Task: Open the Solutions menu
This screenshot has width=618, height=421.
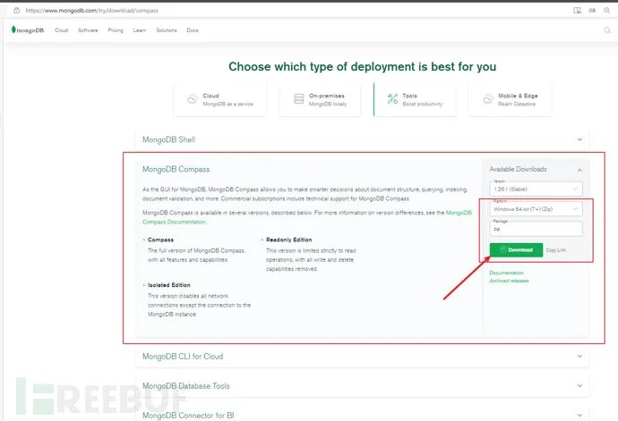Action: [167, 30]
